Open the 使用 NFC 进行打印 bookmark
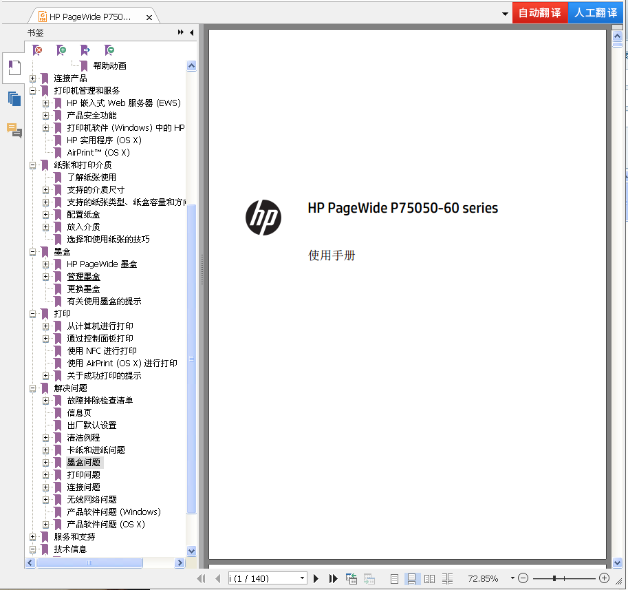This screenshot has width=628, height=590. (x=102, y=351)
